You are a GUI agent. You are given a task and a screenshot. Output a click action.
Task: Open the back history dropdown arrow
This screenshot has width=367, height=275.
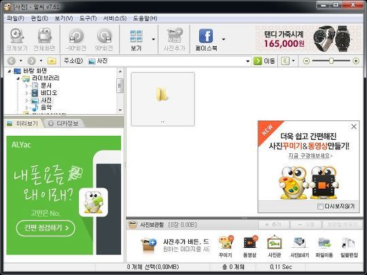pyautogui.click(x=21, y=61)
